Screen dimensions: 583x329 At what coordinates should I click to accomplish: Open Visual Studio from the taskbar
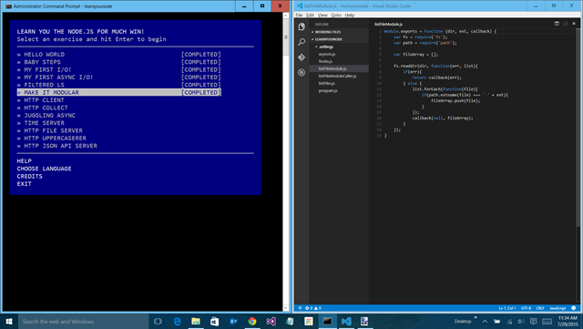point(271,321)
